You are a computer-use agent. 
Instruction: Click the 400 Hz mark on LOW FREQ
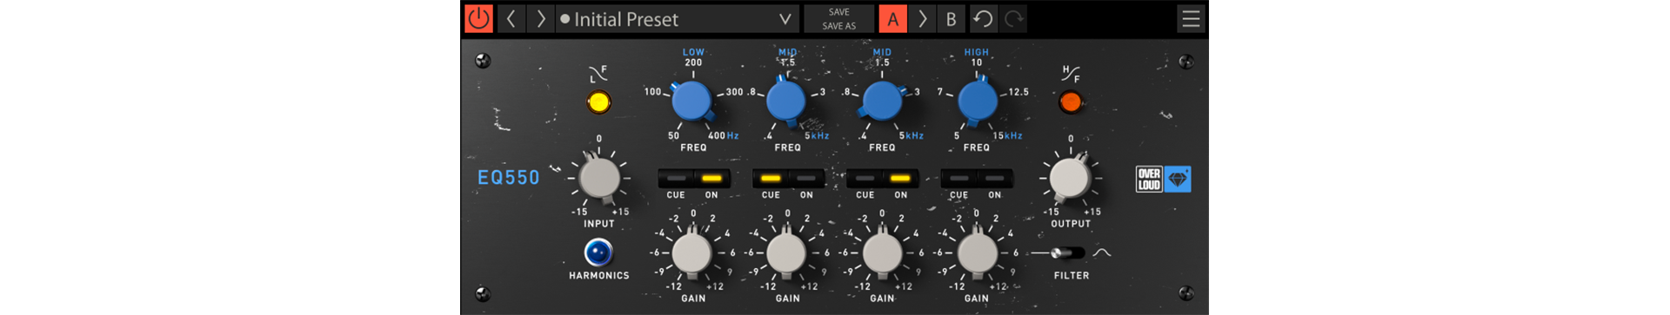click(x=723, y=135)
